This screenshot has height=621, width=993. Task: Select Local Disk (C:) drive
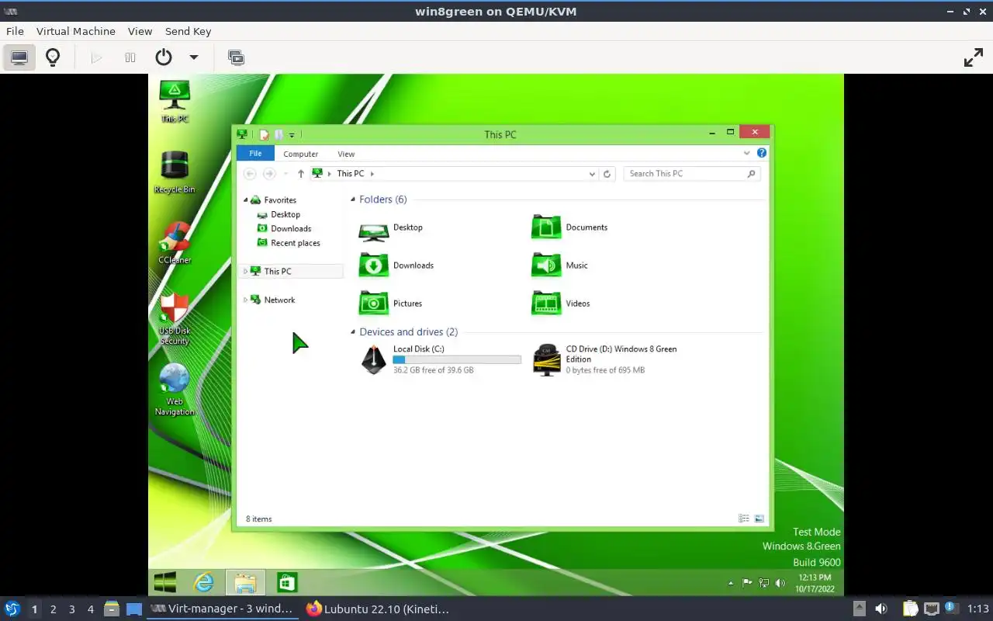440,359
